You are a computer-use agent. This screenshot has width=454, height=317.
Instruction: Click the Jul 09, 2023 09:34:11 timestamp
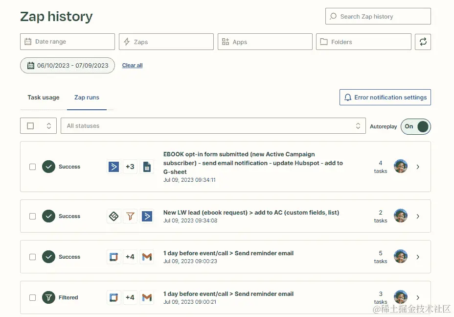click(189, 180)
